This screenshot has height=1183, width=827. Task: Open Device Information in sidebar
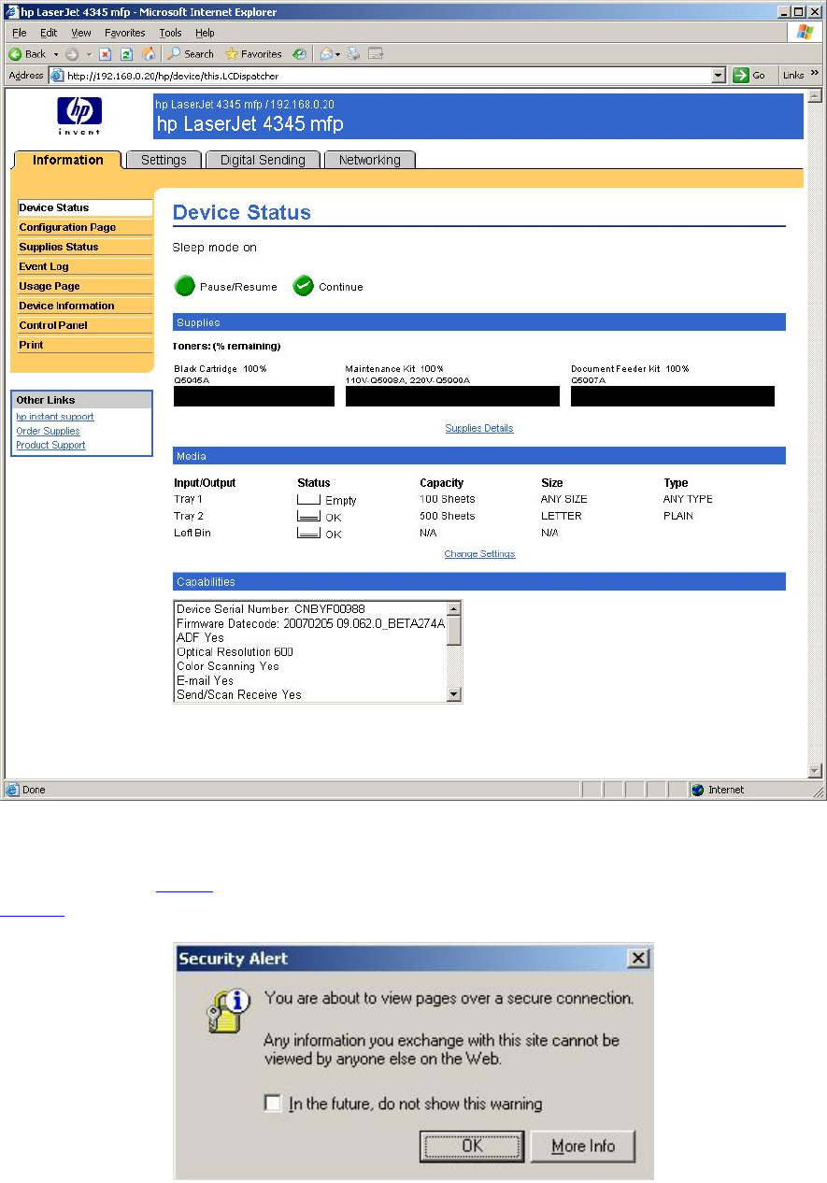[x=85, y=306]
